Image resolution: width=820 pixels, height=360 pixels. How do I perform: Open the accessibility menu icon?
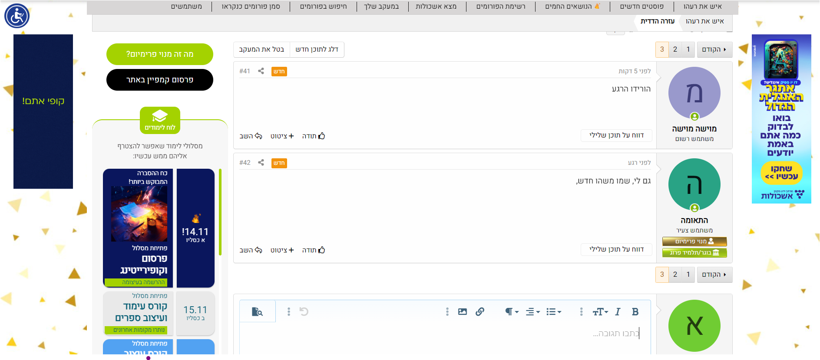pos(17,16)
